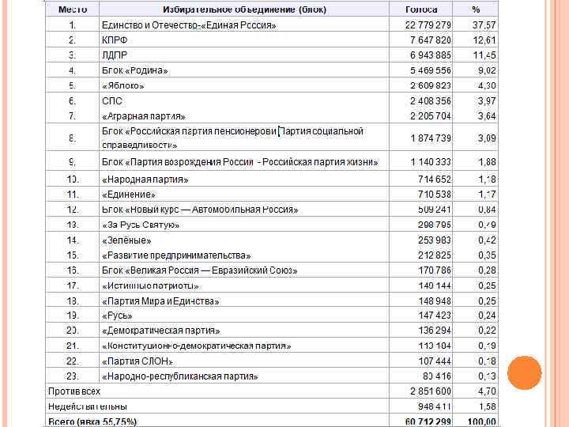Select the votes value '710 538'
This screenshot has width=569, height=427.
tap(435, 195)
